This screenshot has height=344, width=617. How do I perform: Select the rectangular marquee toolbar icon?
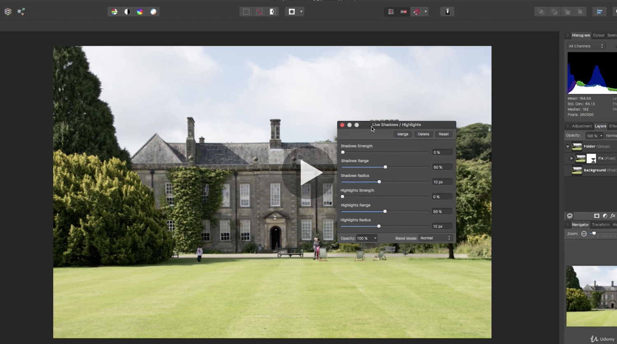pyautogui.click(x=246, y=12)
